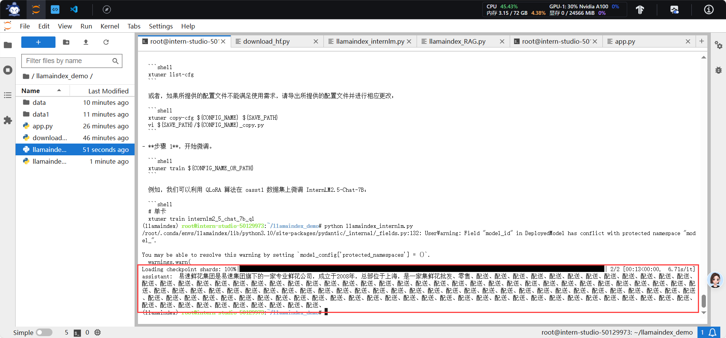Open the Settings menu
This screenshot has height=338, width=726.
(x=161, y=26)
